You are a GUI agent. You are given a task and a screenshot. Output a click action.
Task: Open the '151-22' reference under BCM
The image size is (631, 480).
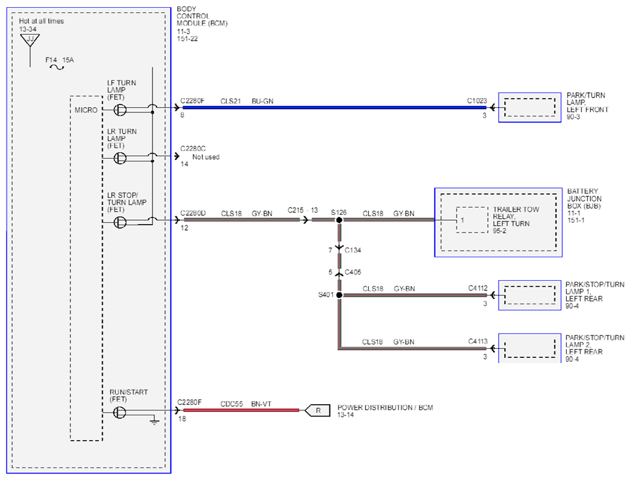point(187,39)
